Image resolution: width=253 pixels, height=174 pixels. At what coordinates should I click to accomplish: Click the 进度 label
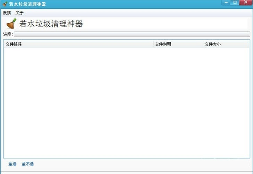coord(8,34)
